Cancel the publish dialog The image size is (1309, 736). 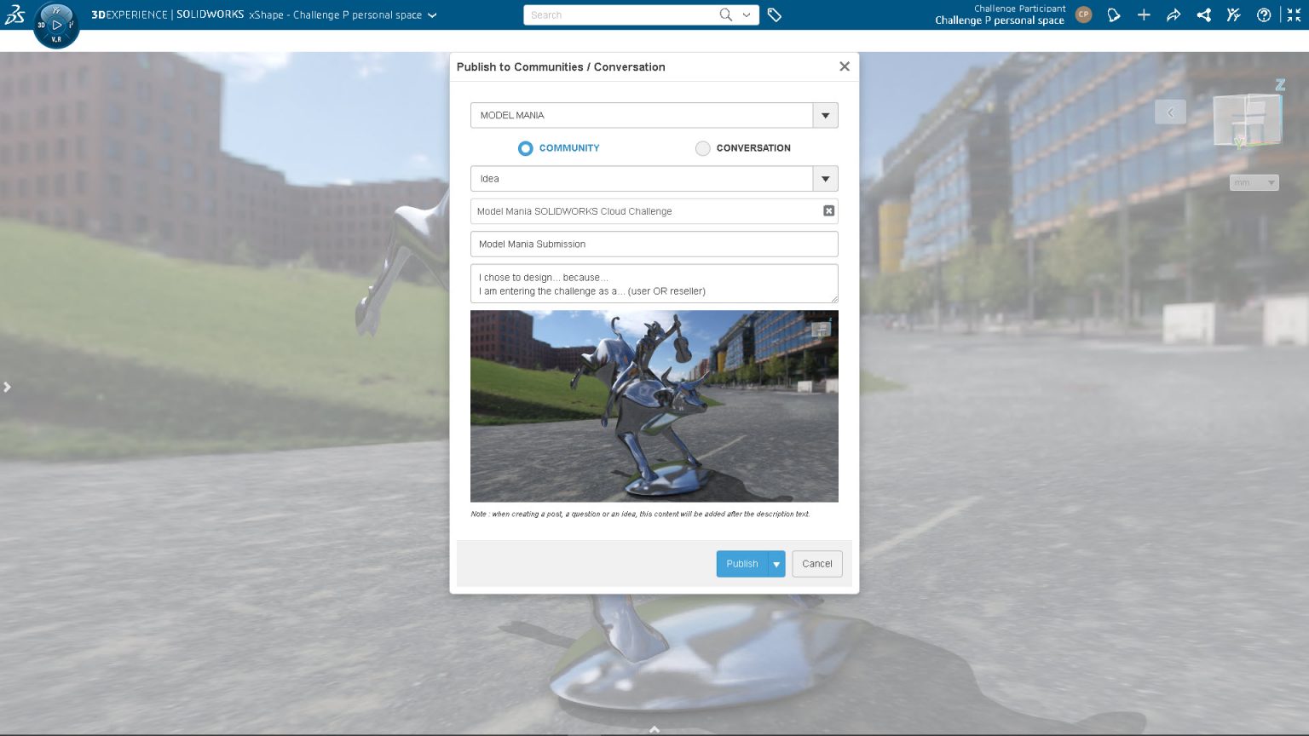pyautogui.click(x=816, y=564)
